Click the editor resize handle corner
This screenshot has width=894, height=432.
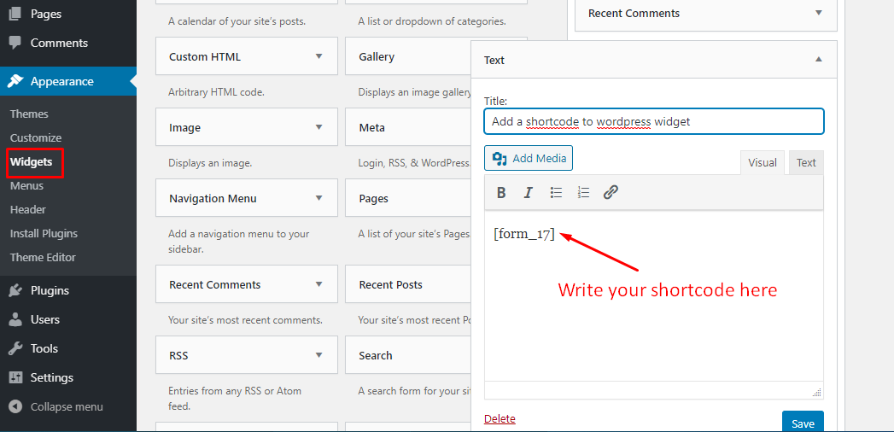click(817, 392)
